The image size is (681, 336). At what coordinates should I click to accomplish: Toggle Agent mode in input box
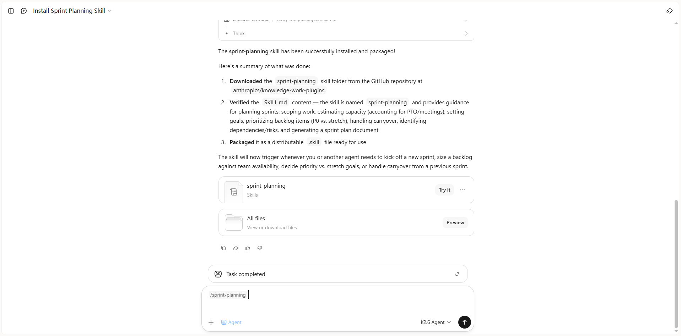pyautogui.click(x=231, y=322)
